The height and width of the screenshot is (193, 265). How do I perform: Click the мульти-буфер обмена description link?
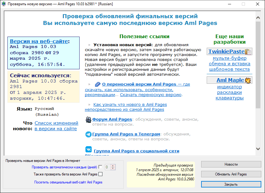tap(230, 64)
